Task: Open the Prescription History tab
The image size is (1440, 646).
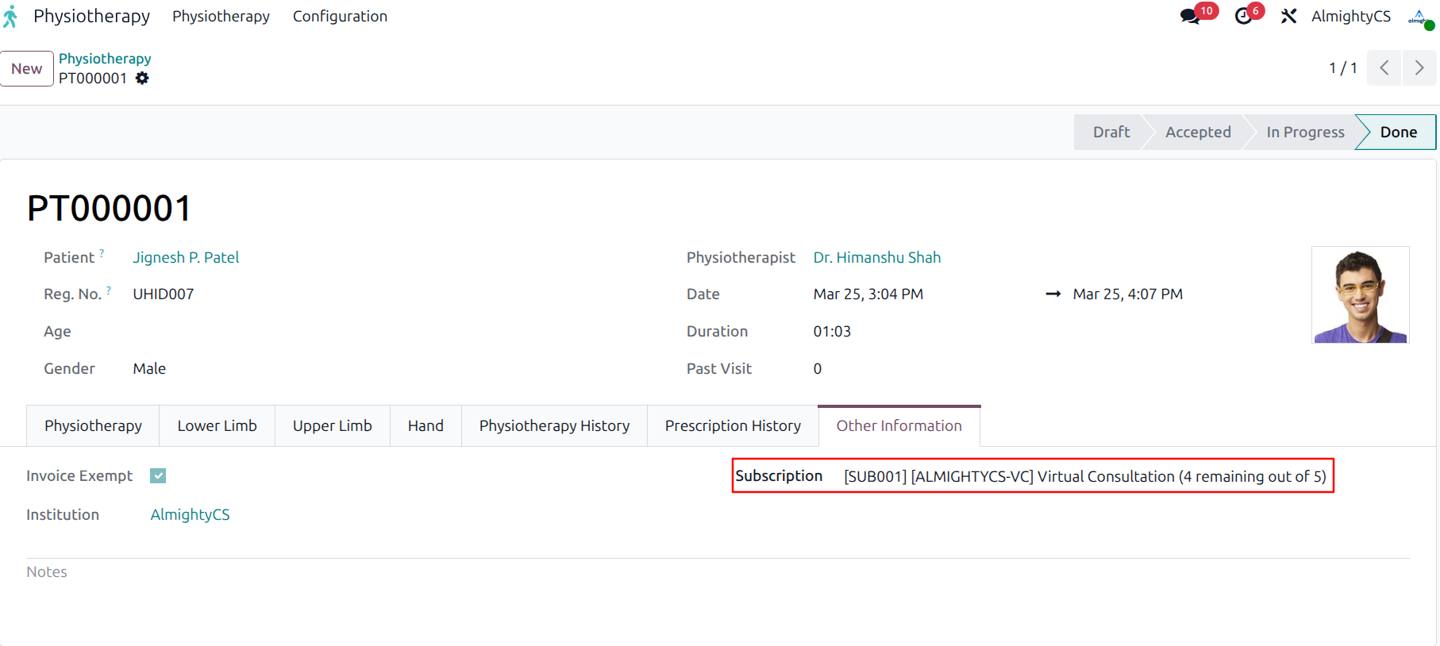Action: click(x=733, y=426)
